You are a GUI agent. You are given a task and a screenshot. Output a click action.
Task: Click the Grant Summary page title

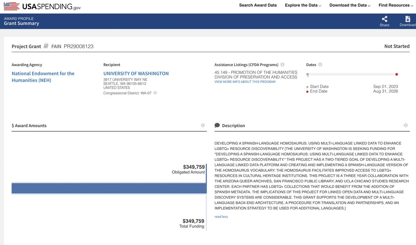[21, 23]
